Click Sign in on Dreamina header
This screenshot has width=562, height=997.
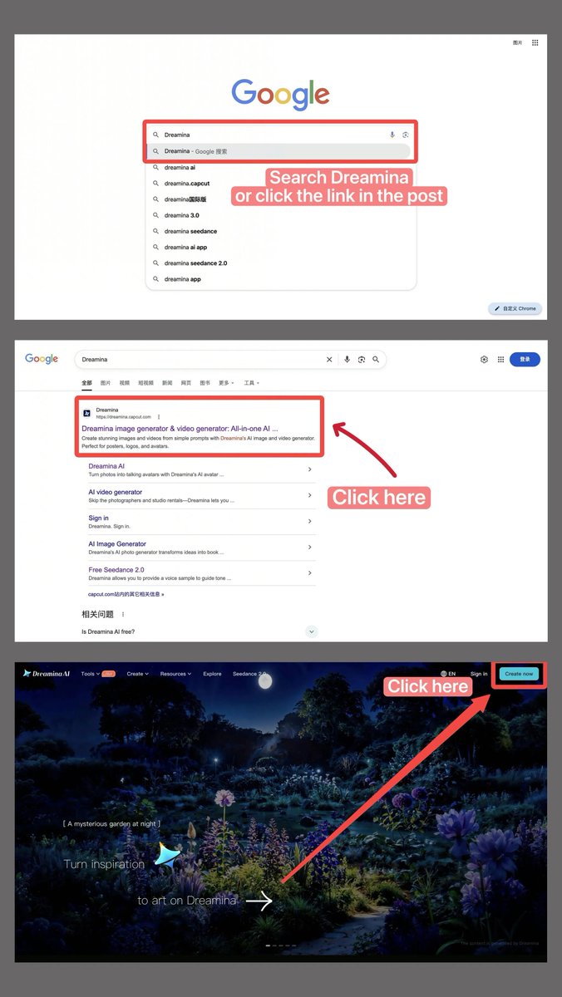pos(479,674)
